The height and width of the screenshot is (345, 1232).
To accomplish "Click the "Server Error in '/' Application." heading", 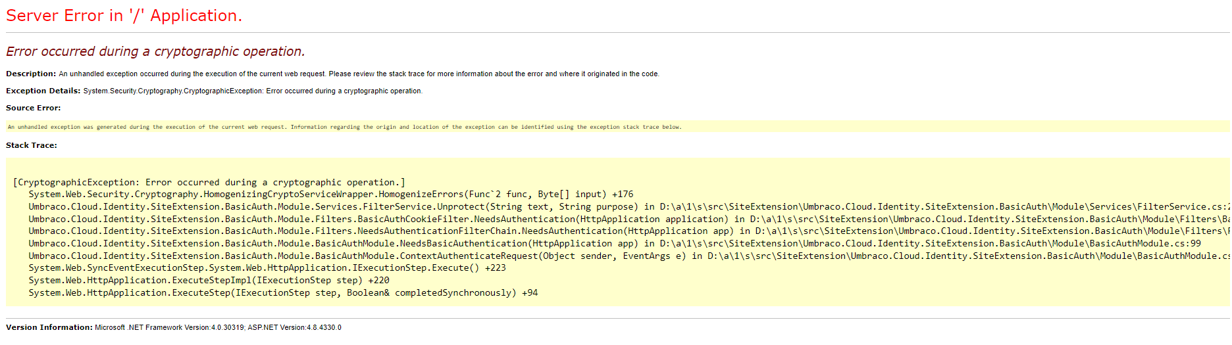I will [x=124, y=16].
